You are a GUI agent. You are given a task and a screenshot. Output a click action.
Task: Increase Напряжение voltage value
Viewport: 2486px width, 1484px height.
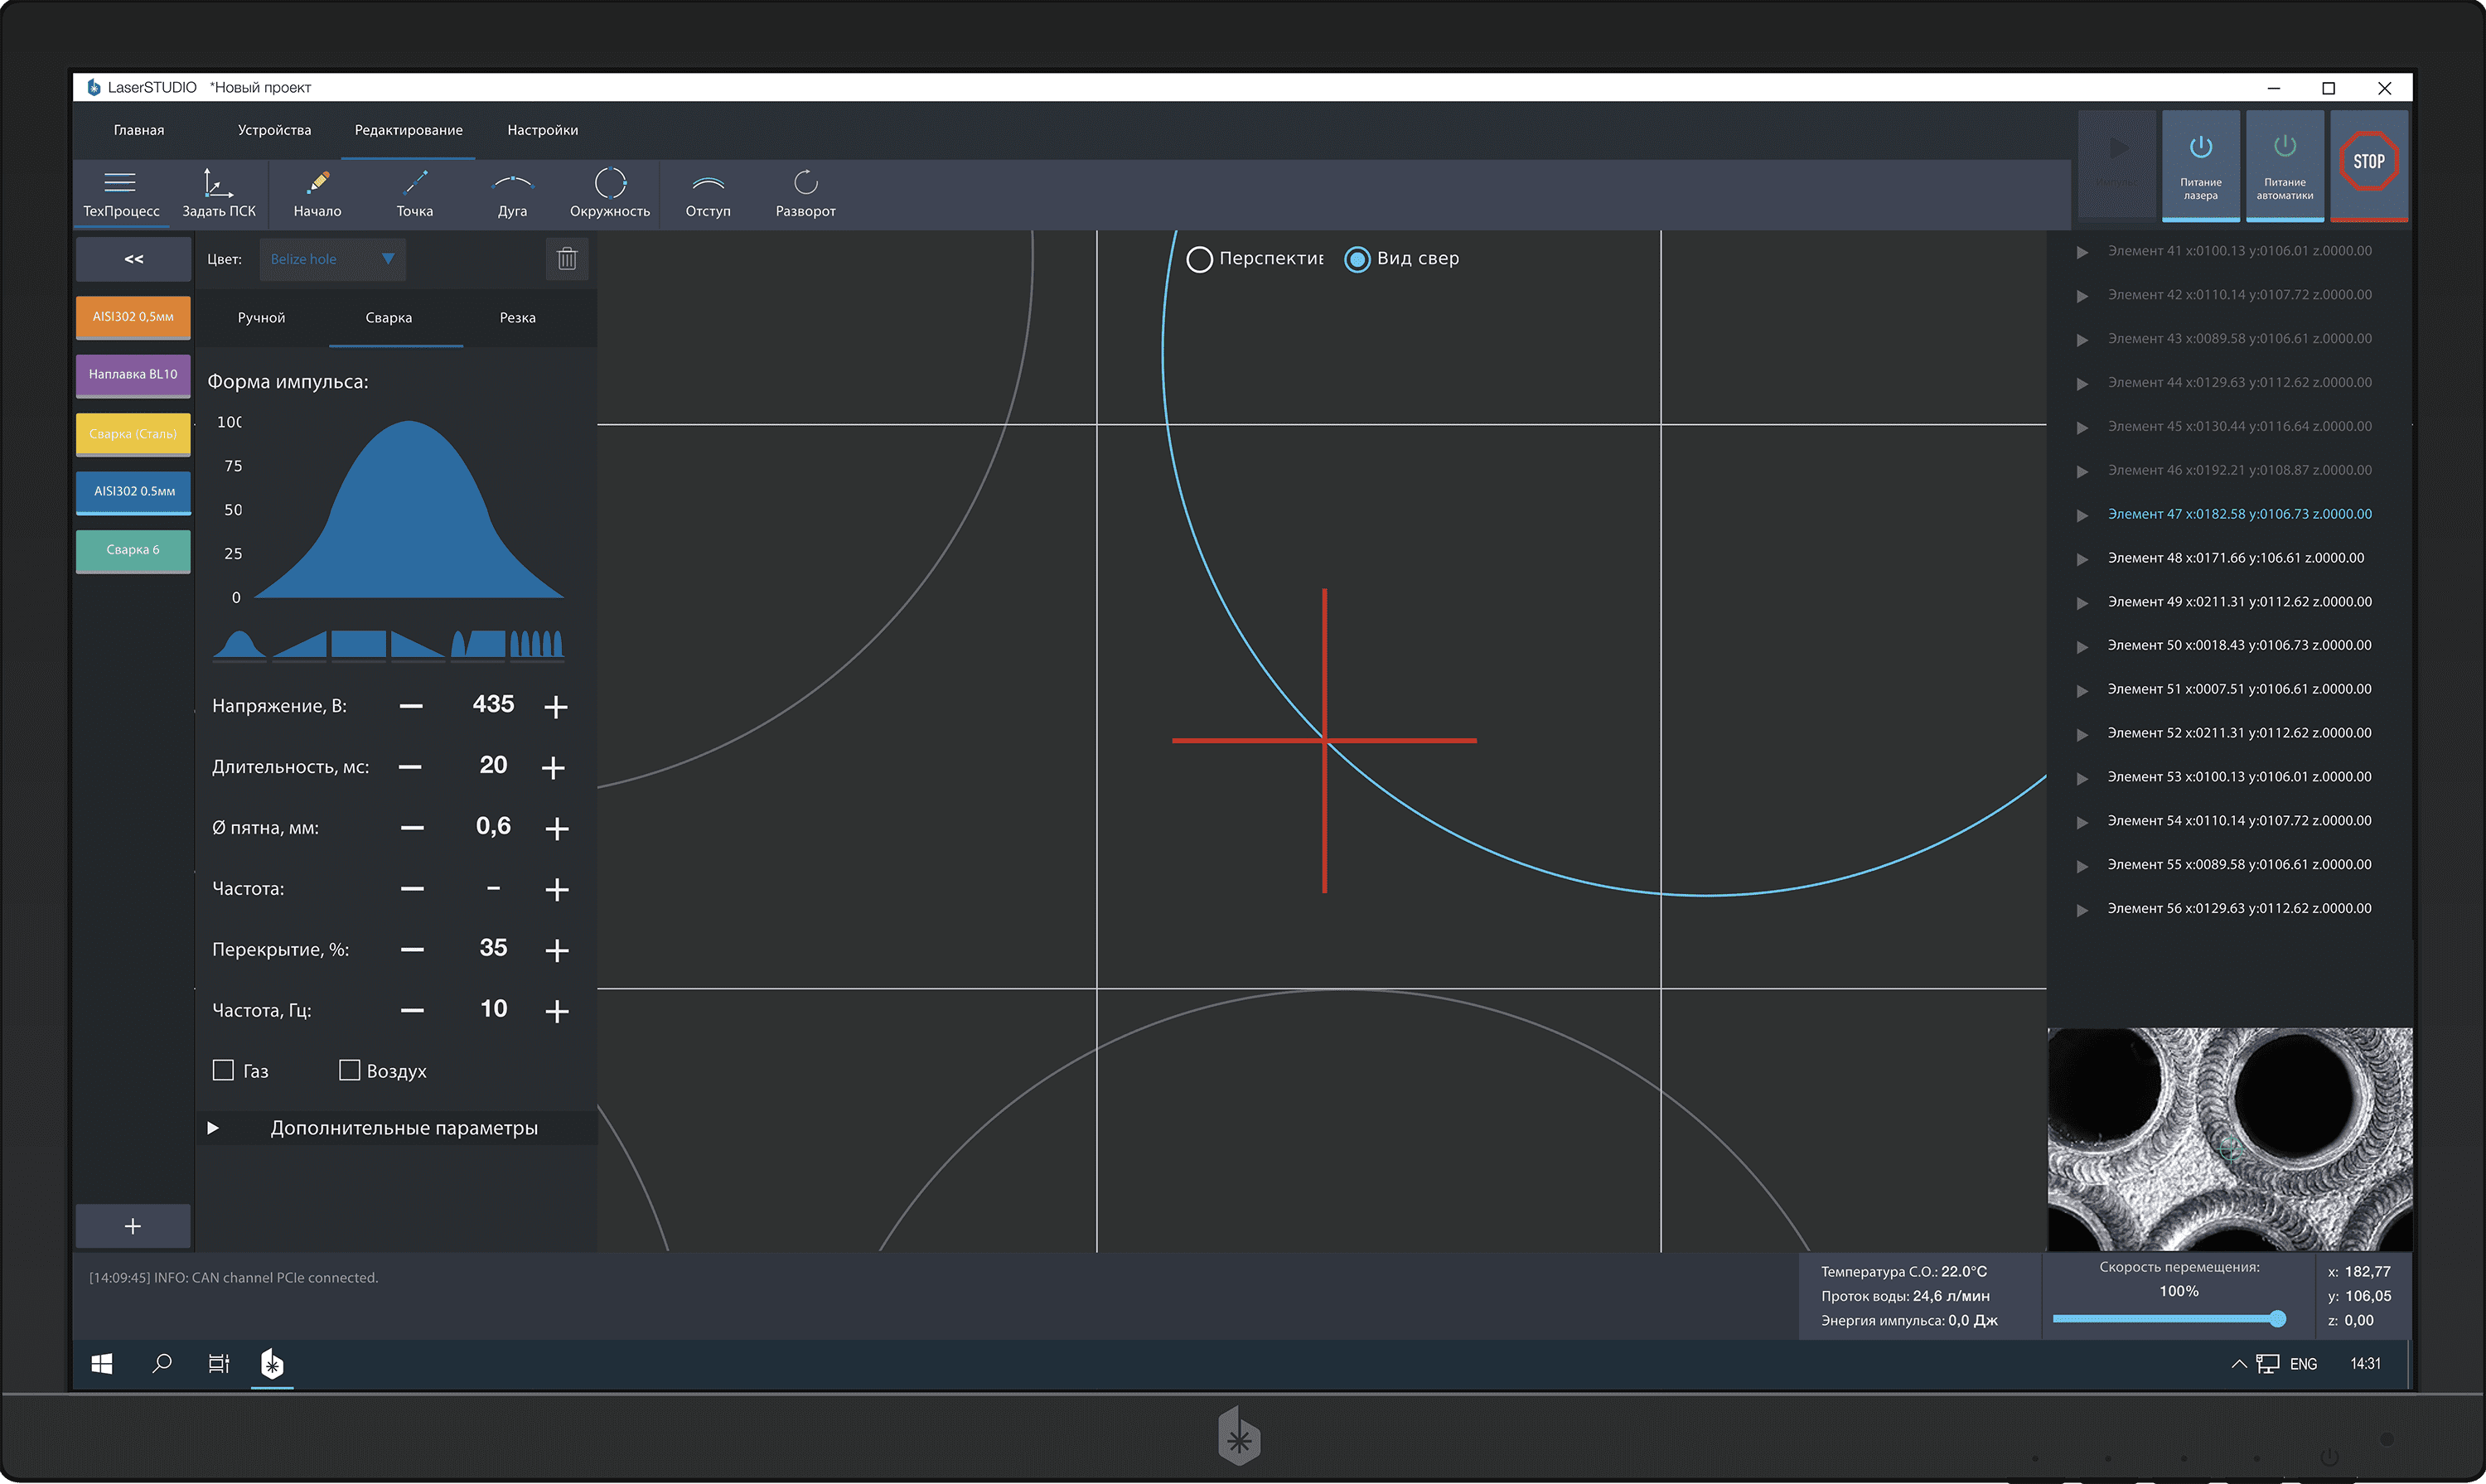click(556, 707)
